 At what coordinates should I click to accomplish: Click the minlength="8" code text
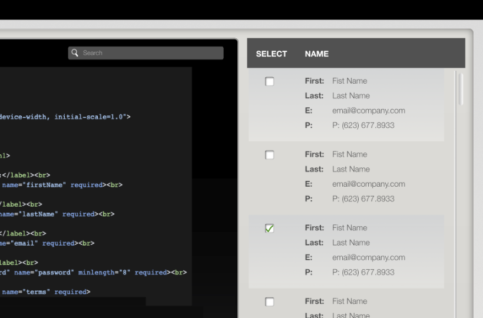click(104, 273)
